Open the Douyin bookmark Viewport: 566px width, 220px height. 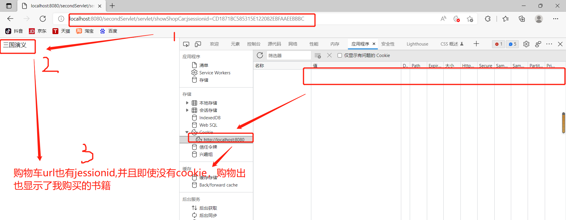[x=14, y=31]
